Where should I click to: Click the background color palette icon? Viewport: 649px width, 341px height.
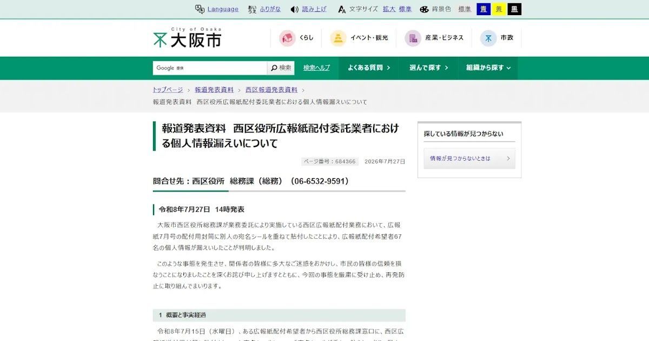point(424,9)
